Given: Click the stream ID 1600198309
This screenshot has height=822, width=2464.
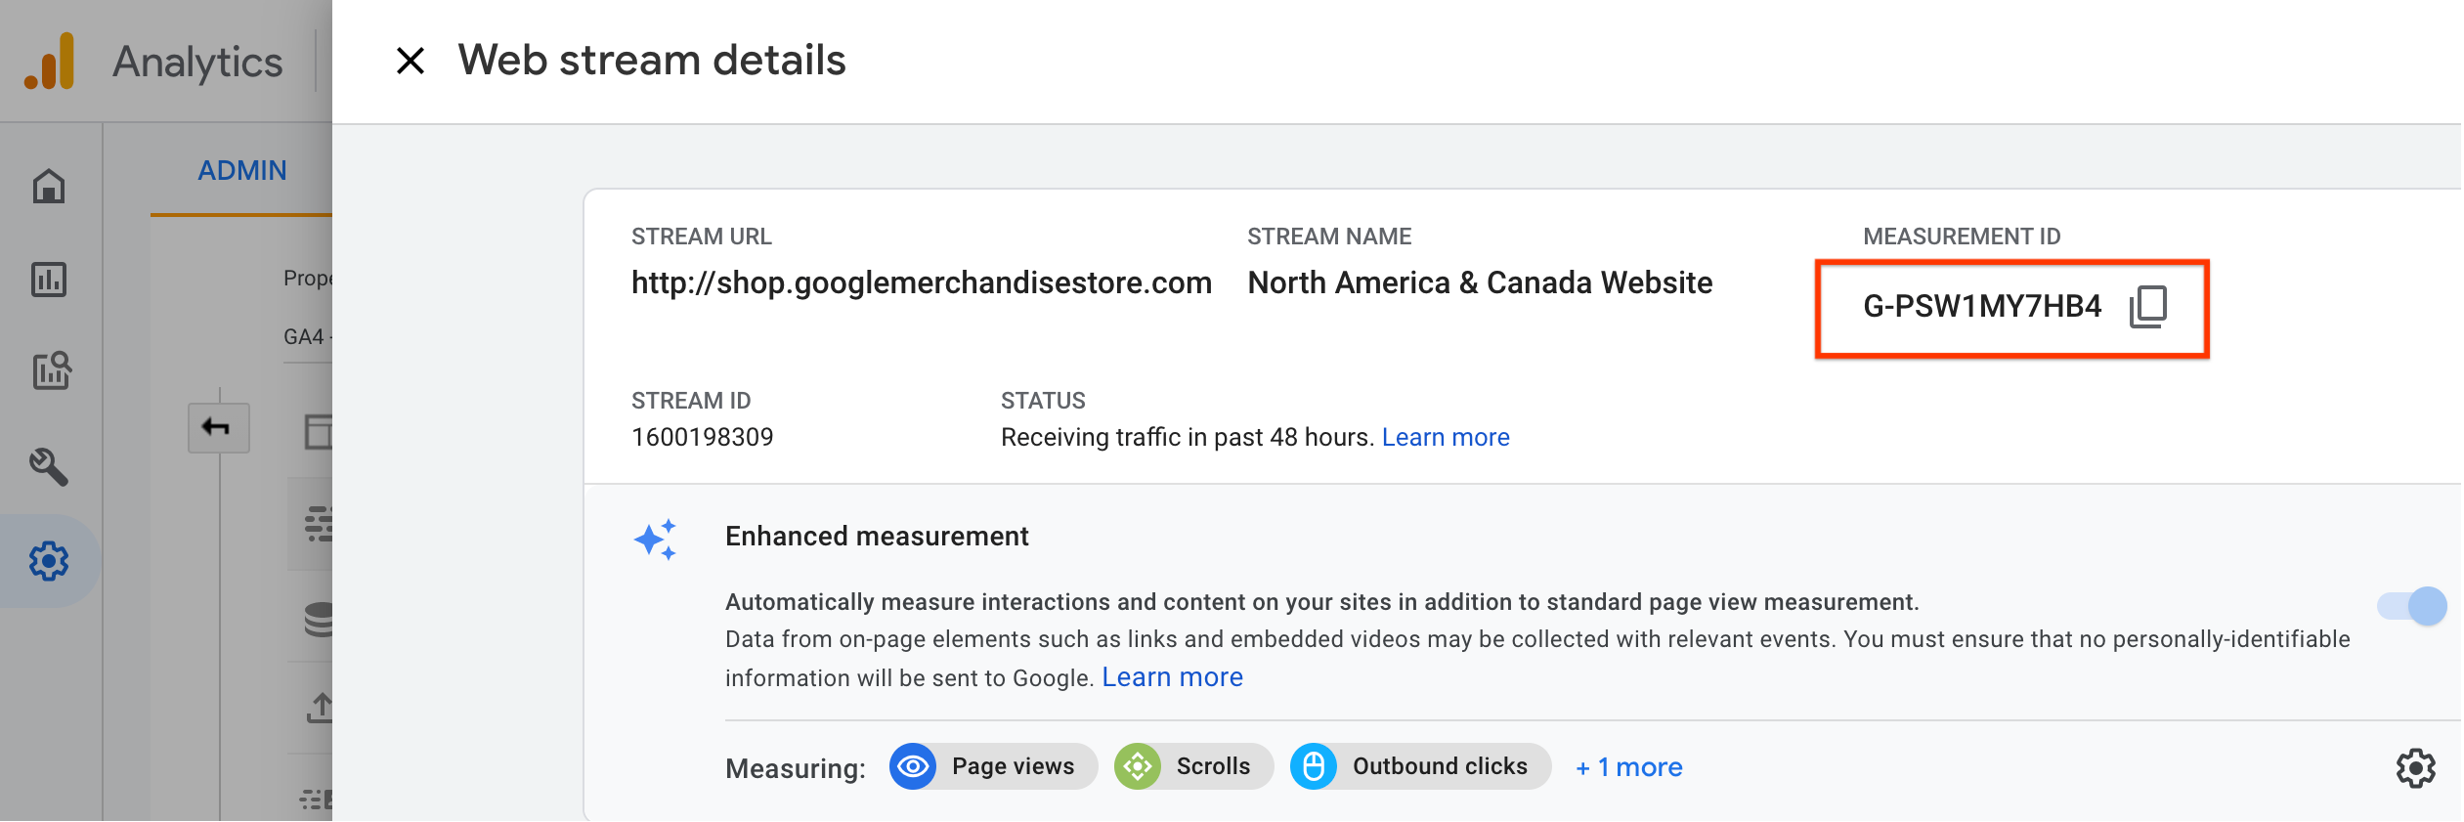Looking at the screenshot, I should [702, 437].
